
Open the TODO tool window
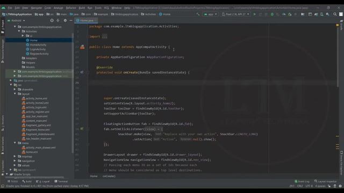point(12,181)
